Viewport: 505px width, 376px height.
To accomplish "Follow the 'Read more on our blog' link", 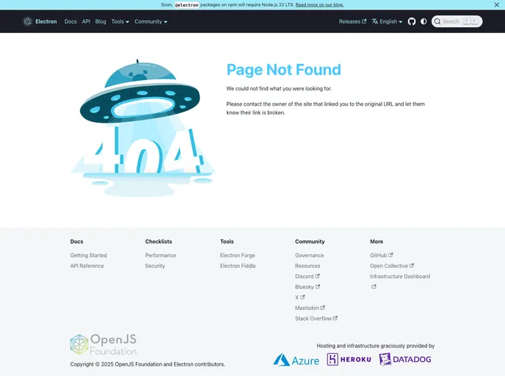I will coord(319,5).
